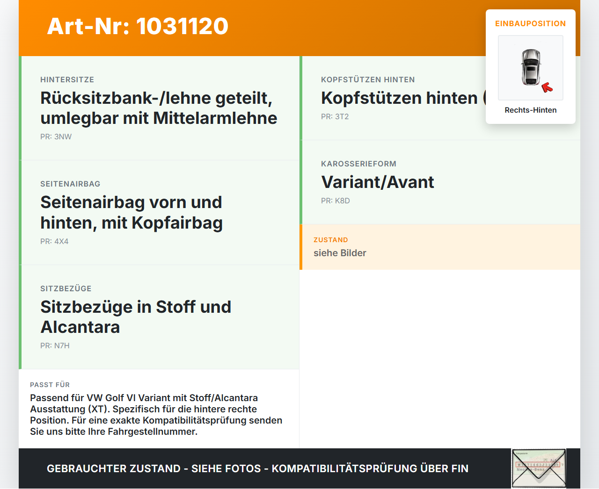Click the PR: 3T2 code
The width and height of the screenshot is (599, 489).
(x=335, y=117)
